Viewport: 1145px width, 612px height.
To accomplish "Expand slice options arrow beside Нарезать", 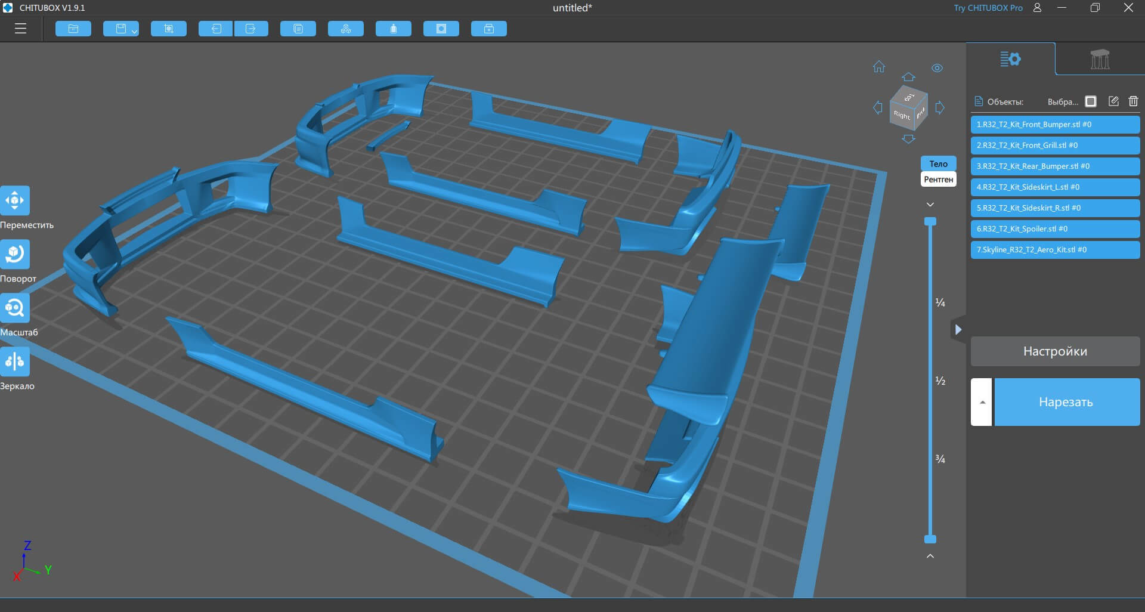I will (x=982, y=402).
